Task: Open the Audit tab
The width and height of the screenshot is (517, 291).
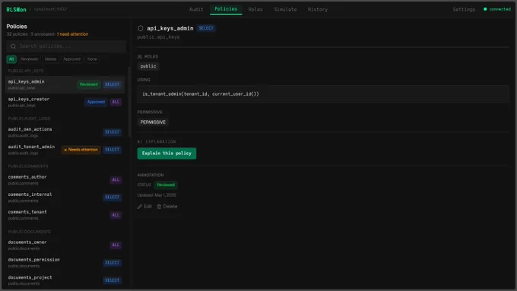Action: click(196, 9)
